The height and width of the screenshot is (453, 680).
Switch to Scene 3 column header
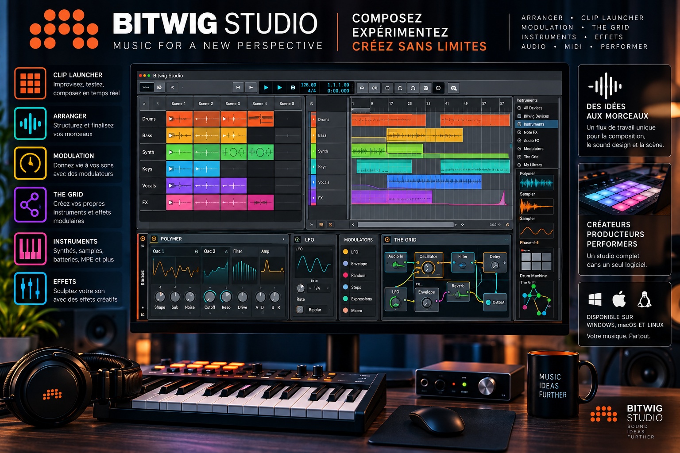(x=233, y=104)
